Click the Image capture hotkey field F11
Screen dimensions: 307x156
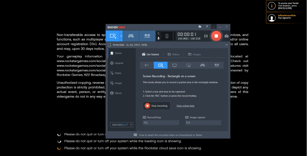tap(203, 123)
